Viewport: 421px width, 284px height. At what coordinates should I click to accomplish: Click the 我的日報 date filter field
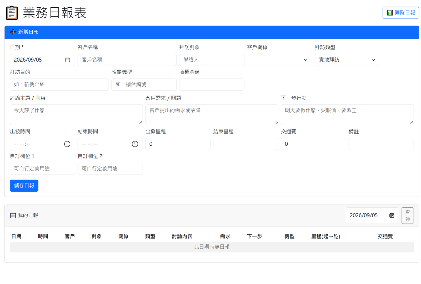coord(372,215)
